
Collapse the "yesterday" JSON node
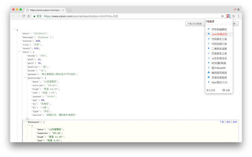pyautogui.click(x=24, y=78)
